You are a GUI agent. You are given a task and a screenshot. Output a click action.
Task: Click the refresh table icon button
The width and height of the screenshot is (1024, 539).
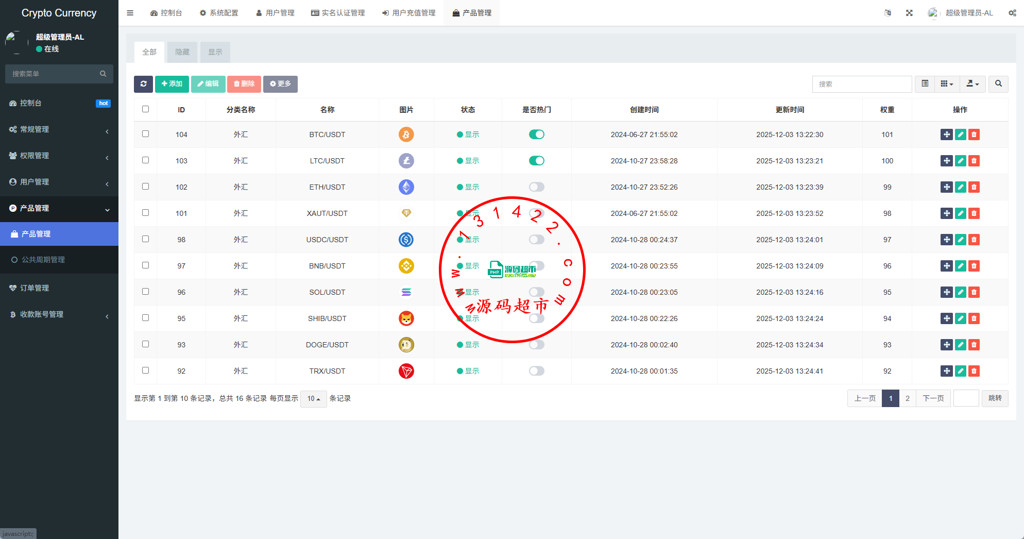click(143, 84)
